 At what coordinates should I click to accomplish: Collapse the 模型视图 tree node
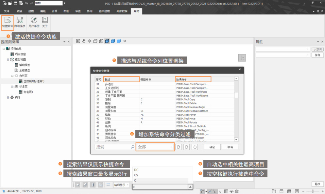(x=8, y=60)
